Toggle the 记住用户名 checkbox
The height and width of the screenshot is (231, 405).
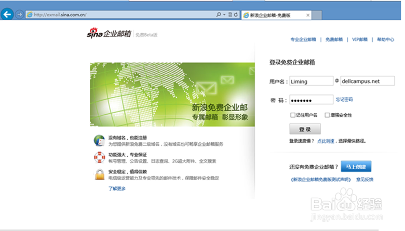click(x=293, y=115)
